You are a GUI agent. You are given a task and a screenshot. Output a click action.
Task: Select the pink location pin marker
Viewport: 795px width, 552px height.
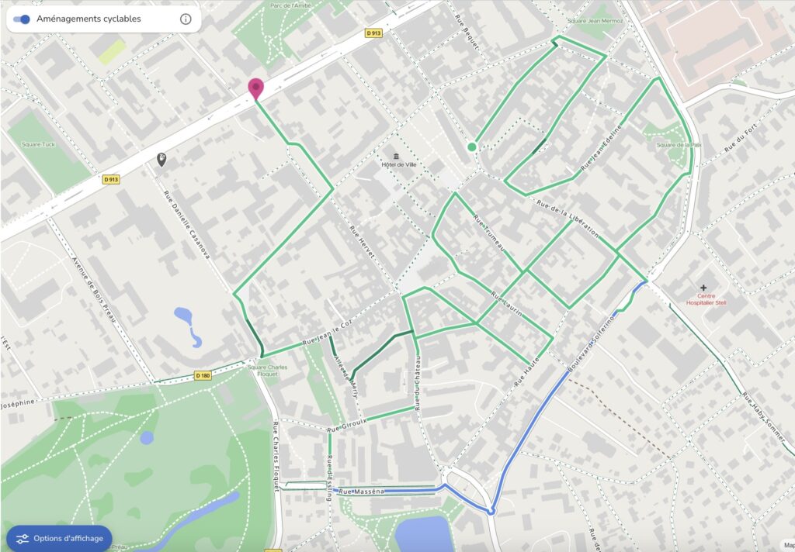[256, 89]
